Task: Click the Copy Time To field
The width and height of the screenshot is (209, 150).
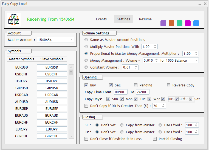Action: pos(143,92)
